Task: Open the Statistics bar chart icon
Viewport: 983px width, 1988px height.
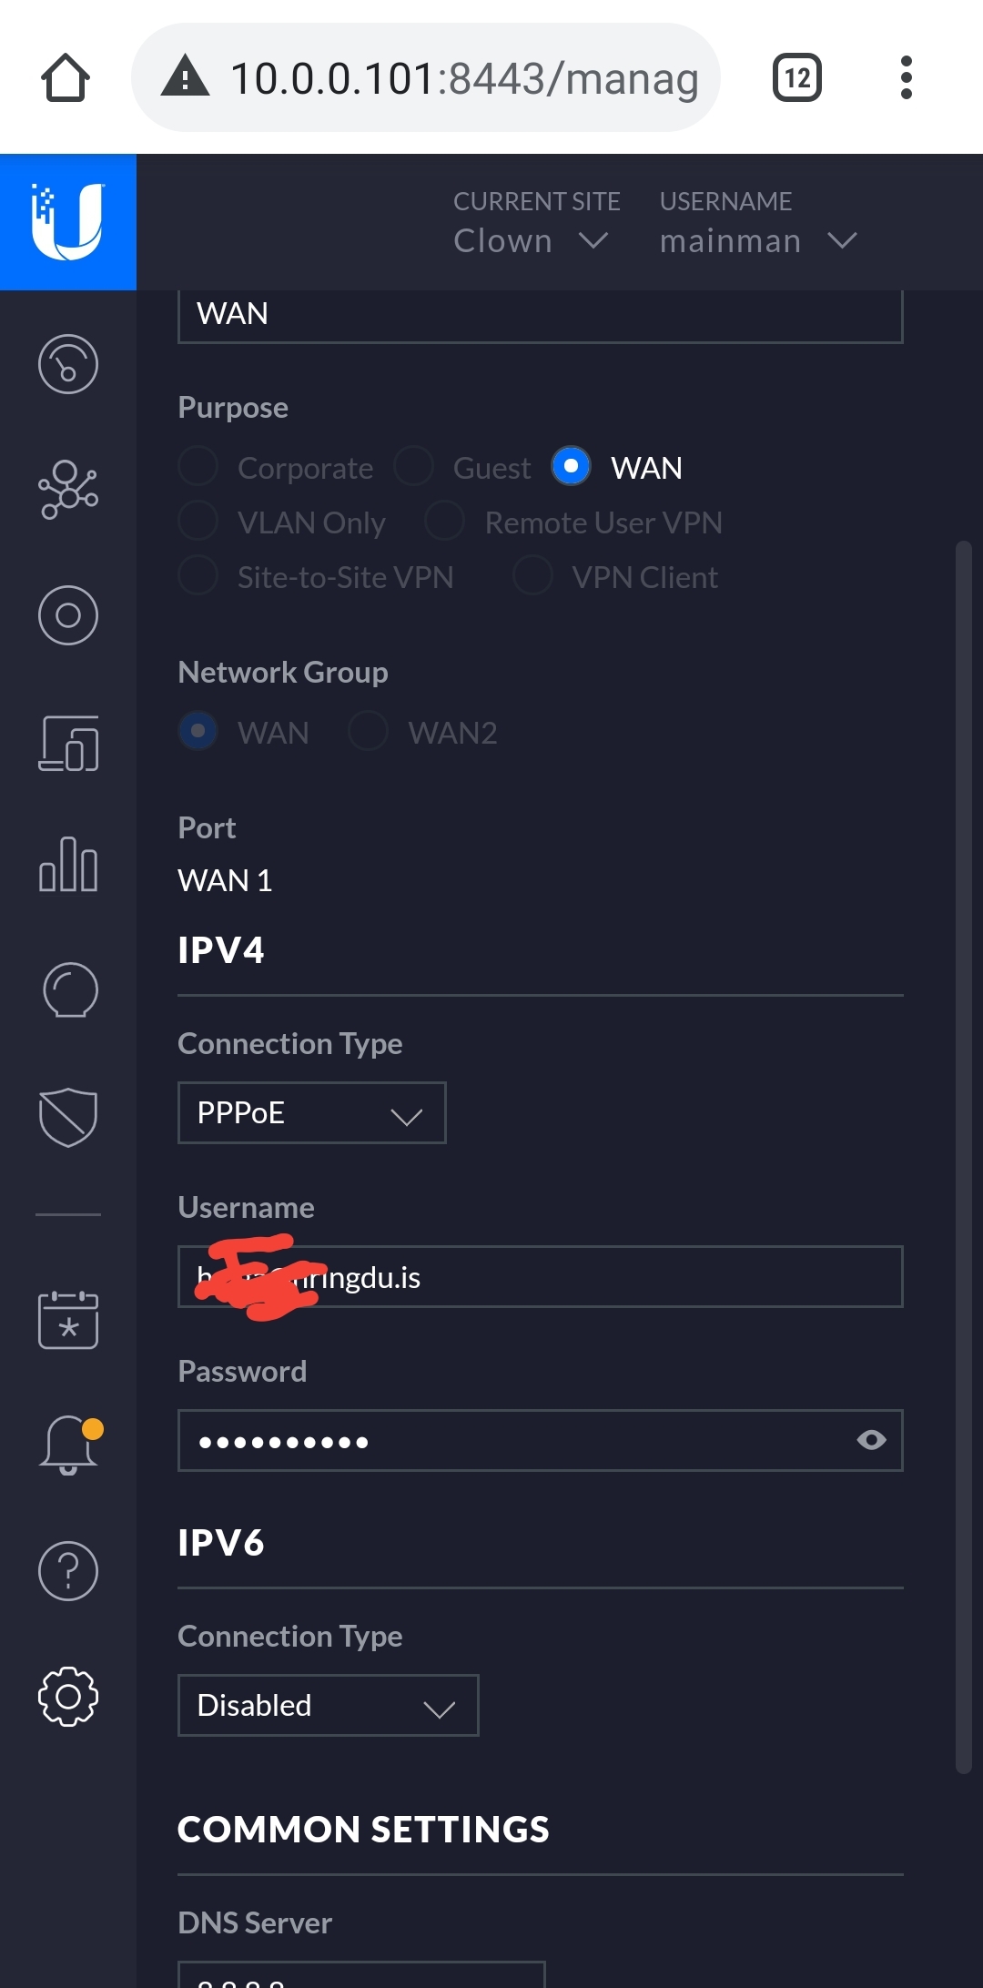Action: [x=68, y=864]
